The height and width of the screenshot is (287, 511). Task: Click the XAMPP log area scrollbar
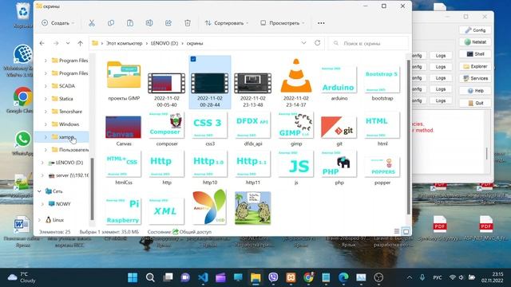point(487,153)
